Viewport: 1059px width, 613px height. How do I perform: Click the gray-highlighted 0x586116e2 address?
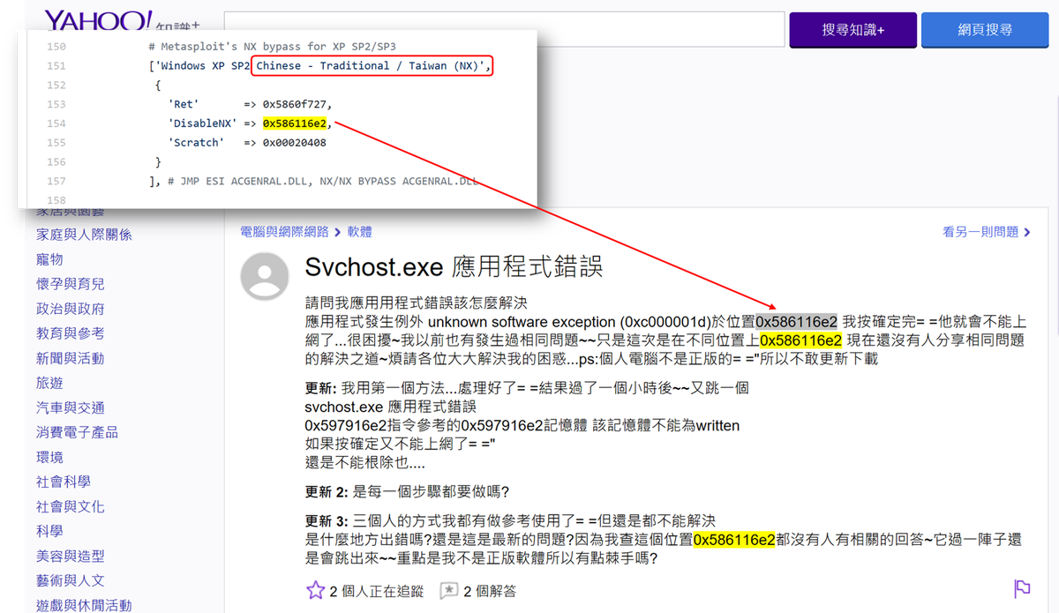[796, 321]
